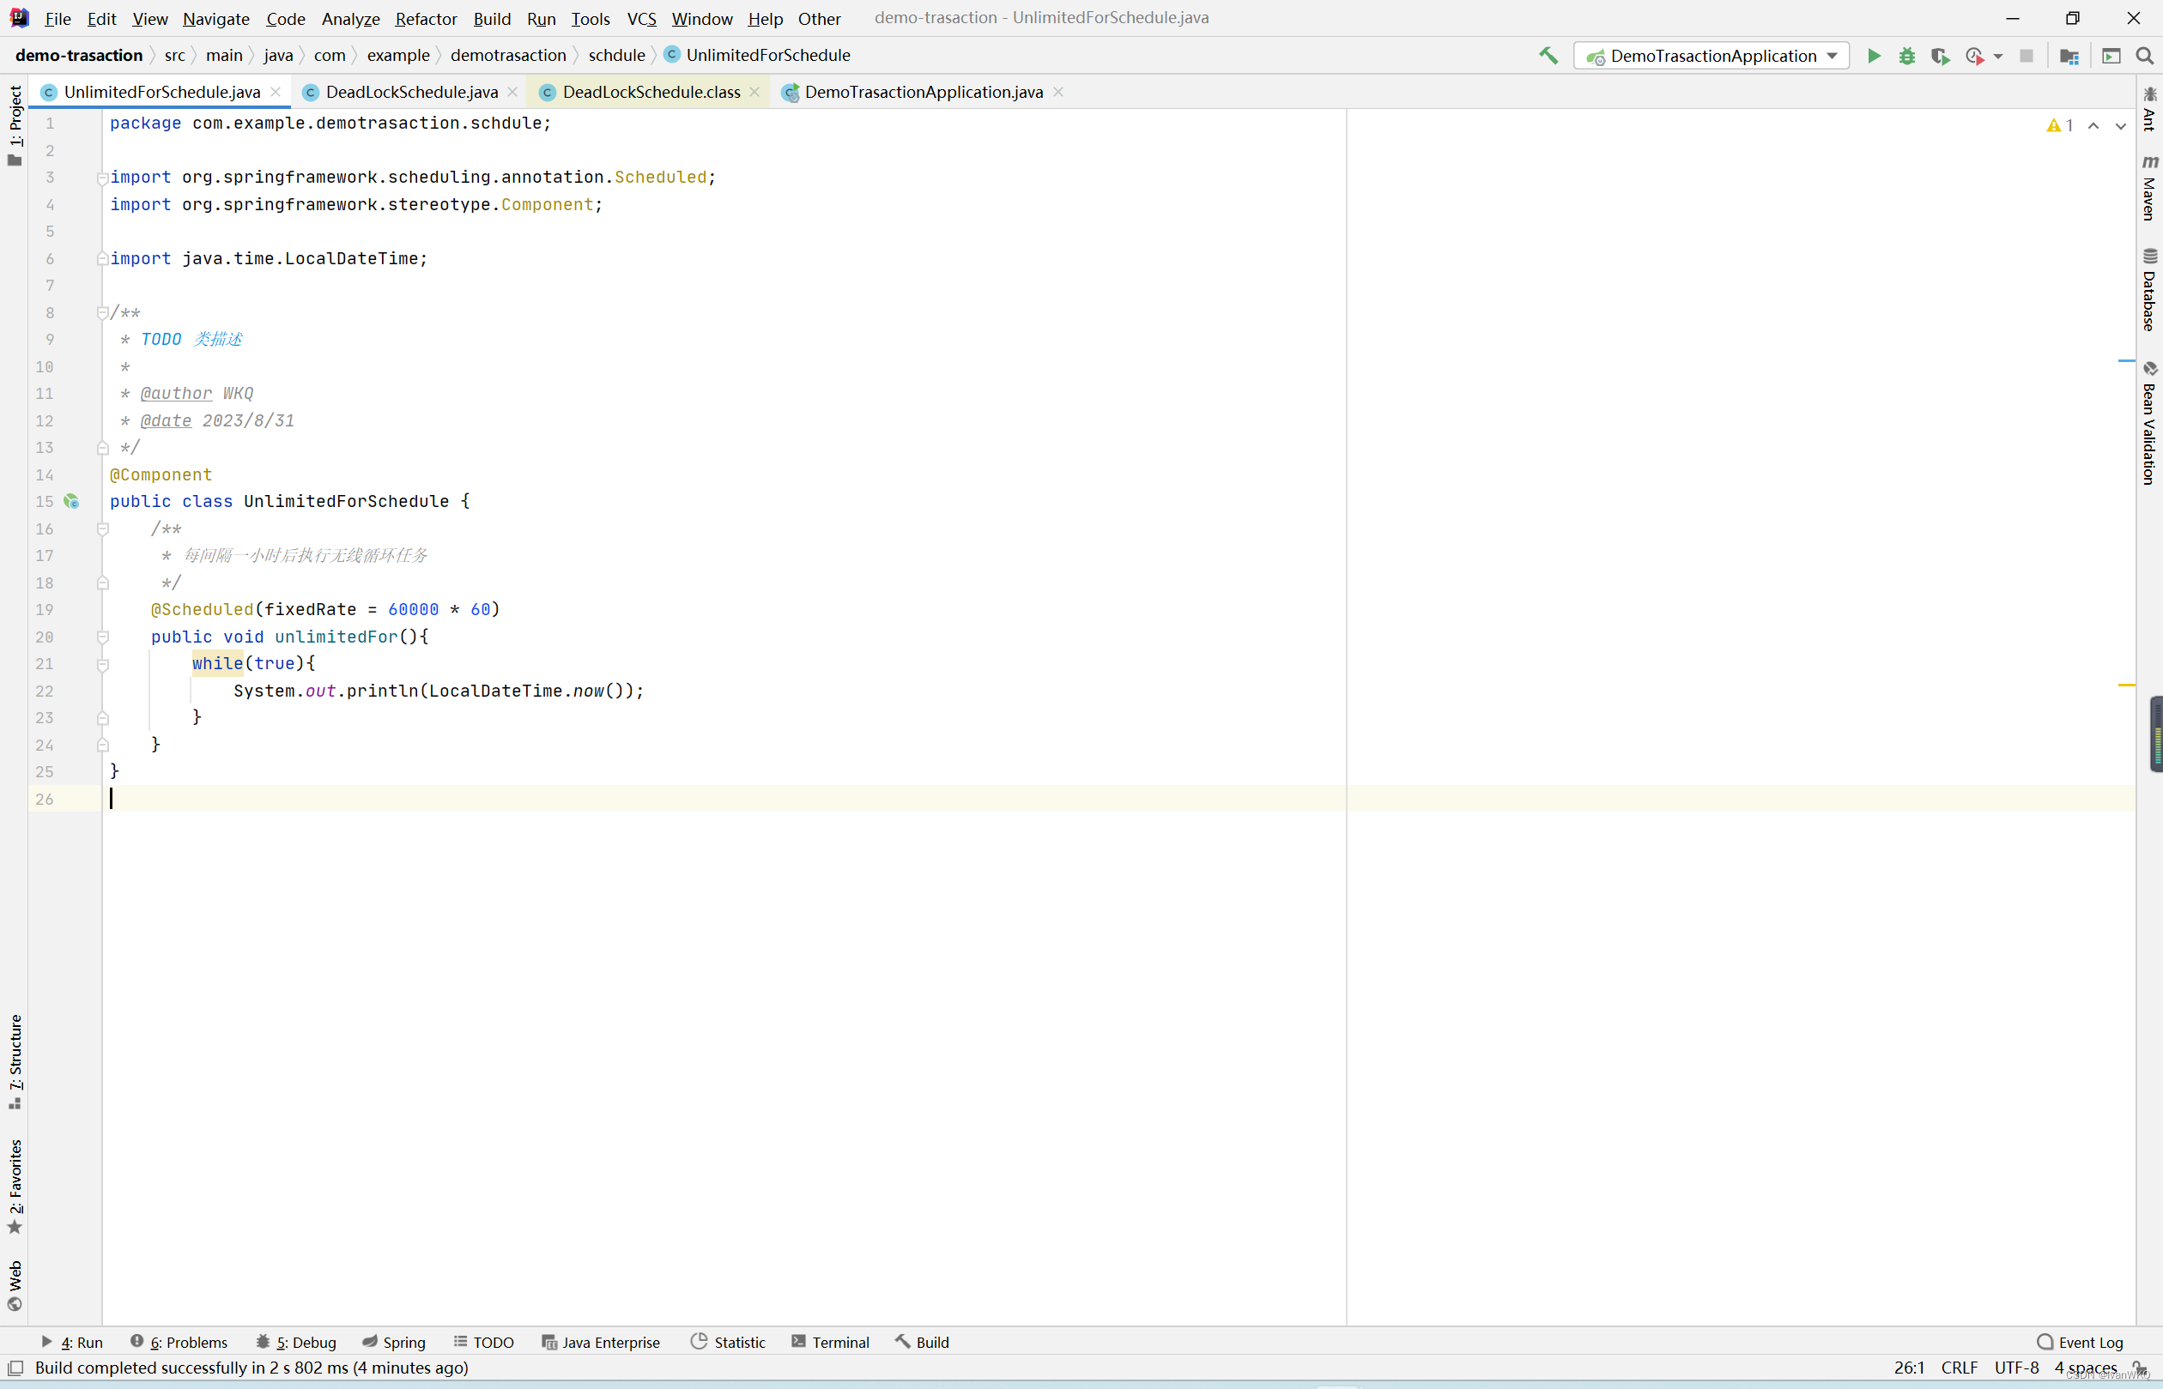This screenshot has width=2163, height=1389.
Task: Start debugging with the bug icon
Action: click(x=1906, y=56)
